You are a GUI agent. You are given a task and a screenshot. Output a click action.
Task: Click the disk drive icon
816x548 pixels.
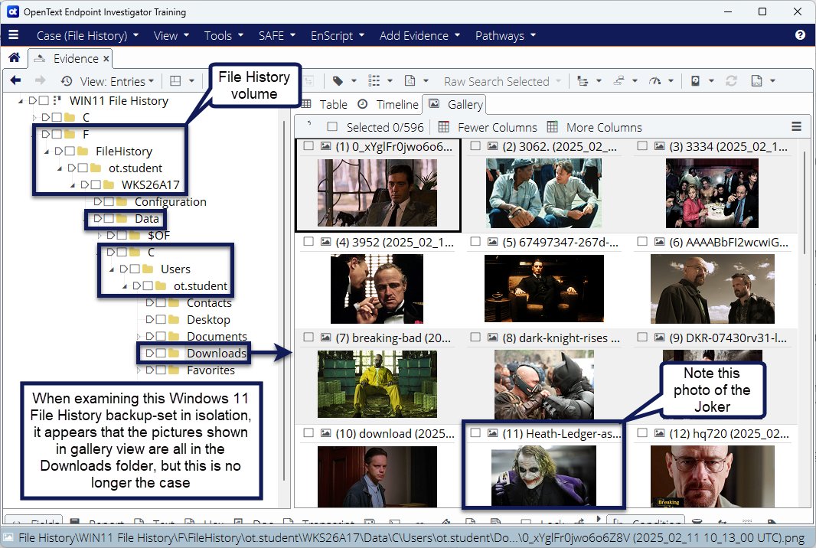(x=695, y=80)
